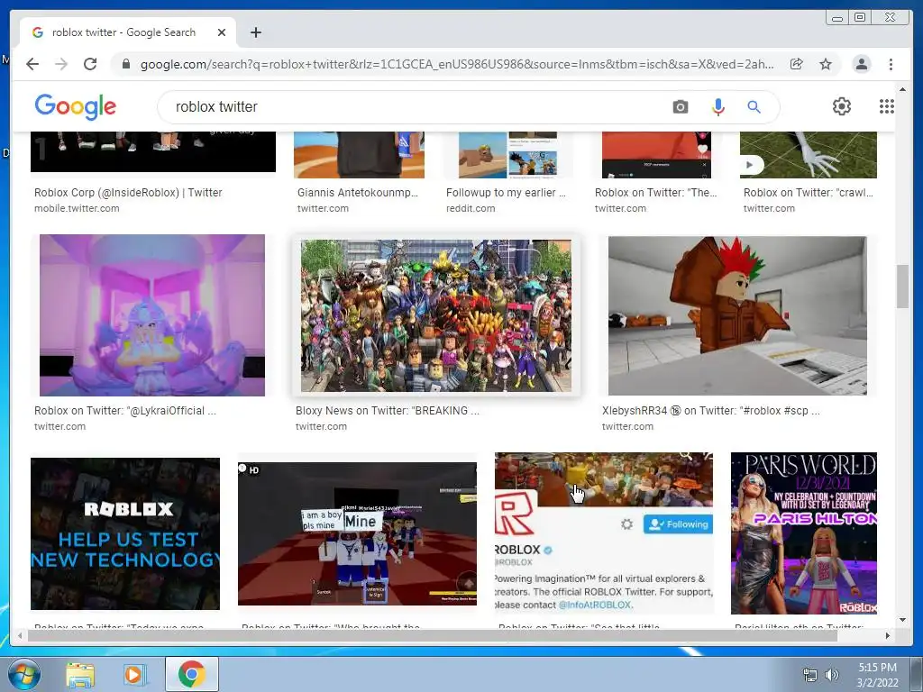Open the Chrome three-dot menu
Image resolution: width=923 pixels, height=692 pixels.
pyautogui.click(x=891, y=64)
